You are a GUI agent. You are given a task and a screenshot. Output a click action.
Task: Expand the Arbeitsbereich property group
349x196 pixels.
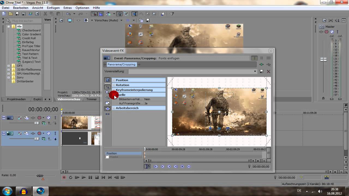114,108
